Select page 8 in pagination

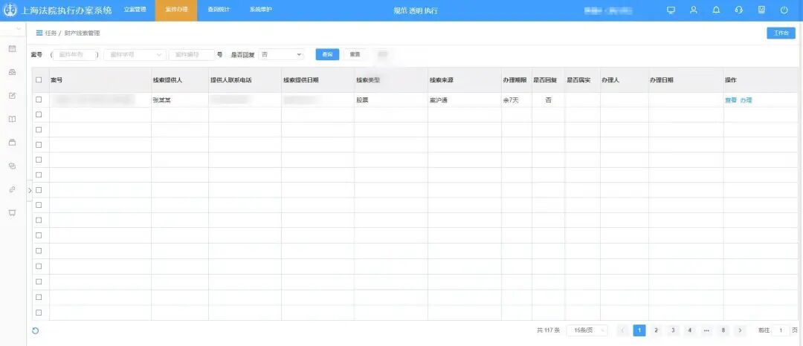(x=723, y=330)
